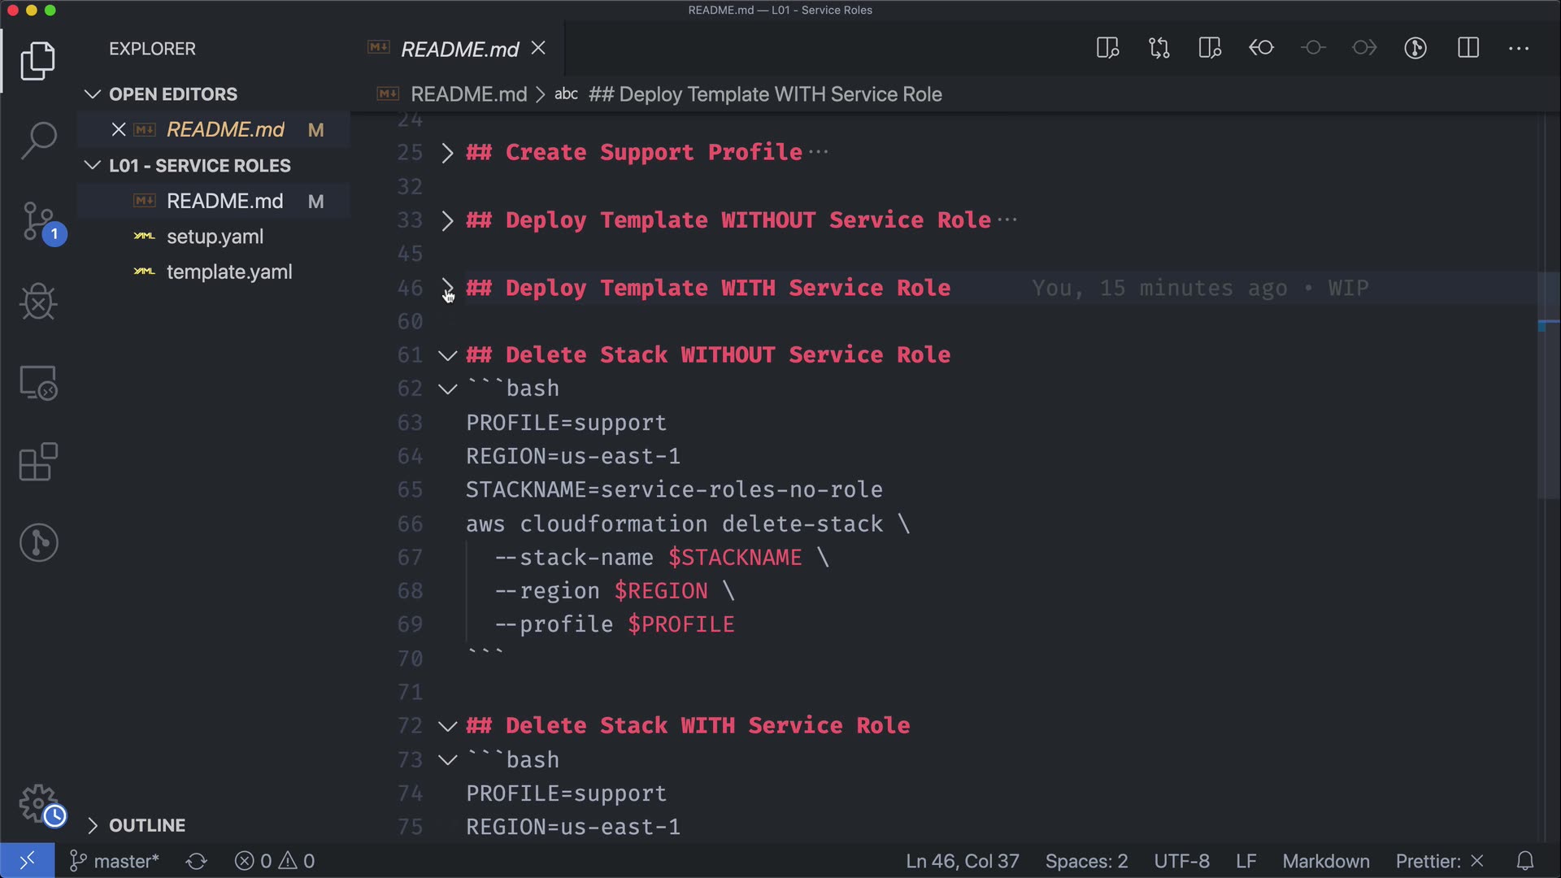The image size is (1561, 878).
Task: Open the Extensions view
Action: tap(38, 463)
